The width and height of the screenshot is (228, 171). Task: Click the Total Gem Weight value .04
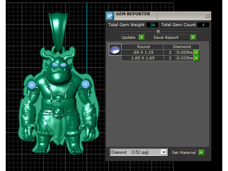click(152, 25)
